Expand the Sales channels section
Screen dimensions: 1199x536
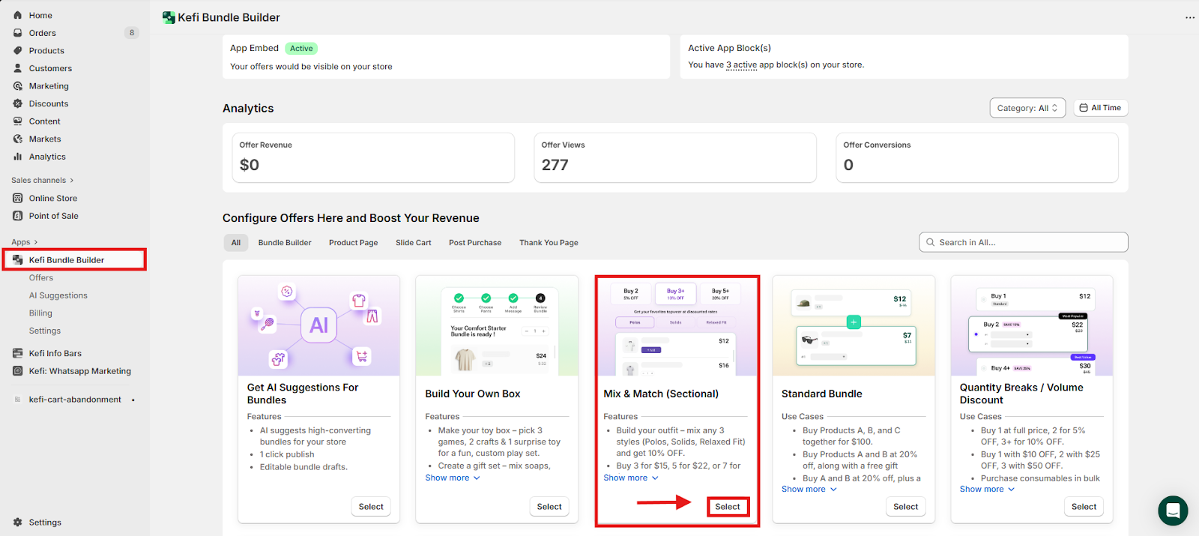(x=42, y=181)
